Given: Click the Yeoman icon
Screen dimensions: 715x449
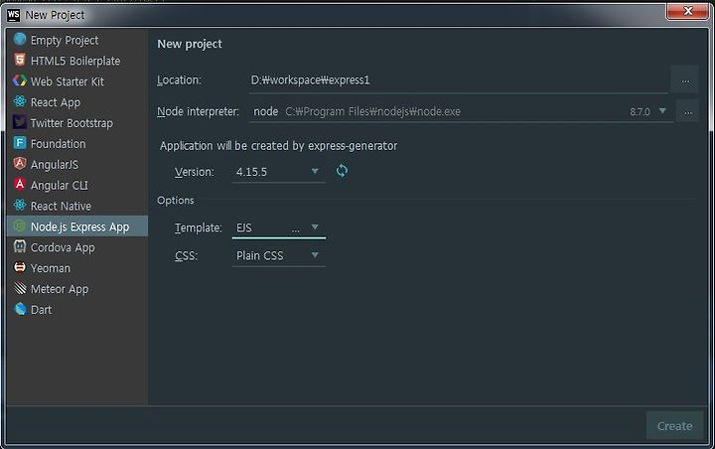Looking at the screenshot, I should coord(20,267).
